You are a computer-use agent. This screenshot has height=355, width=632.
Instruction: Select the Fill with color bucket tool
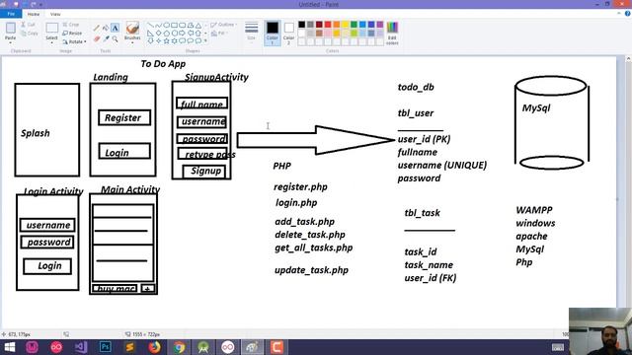(106, 28)
